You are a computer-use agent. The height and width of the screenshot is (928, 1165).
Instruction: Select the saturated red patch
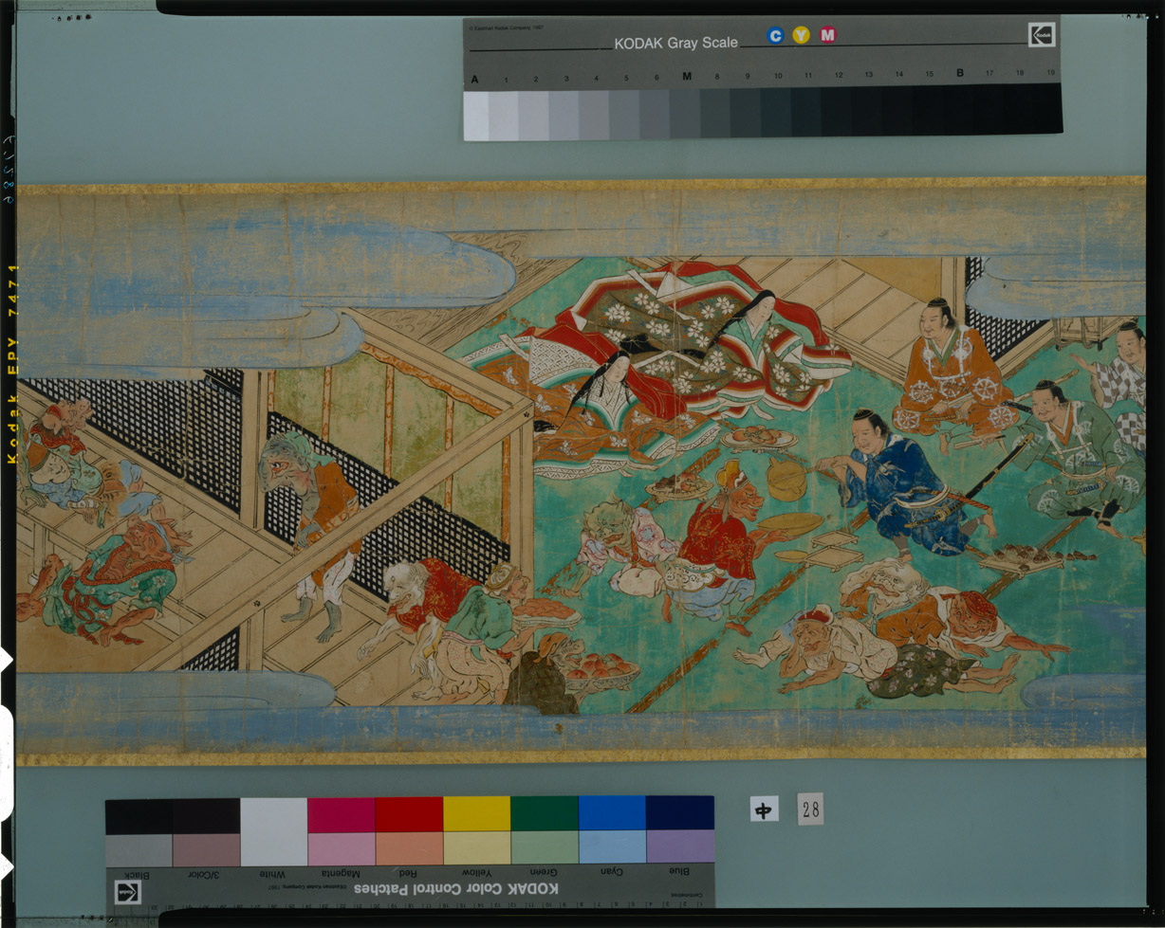409,814
